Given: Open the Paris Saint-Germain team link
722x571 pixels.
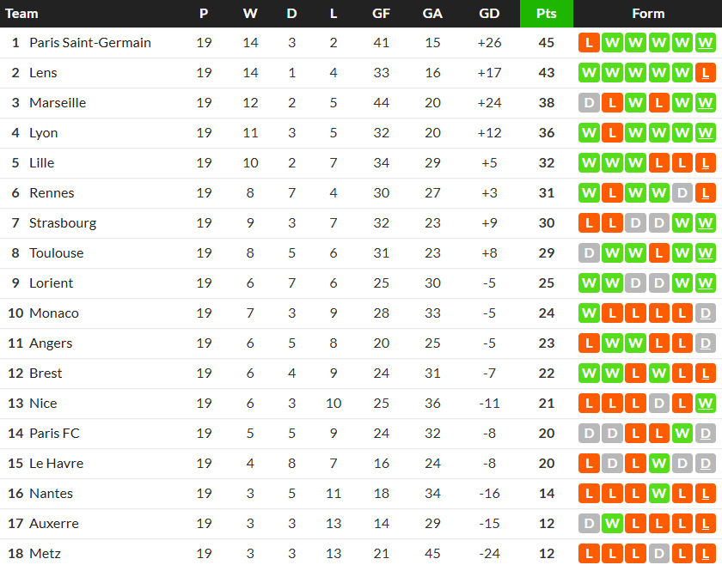Looking at the screenshot, I should [x=90, y=43].
